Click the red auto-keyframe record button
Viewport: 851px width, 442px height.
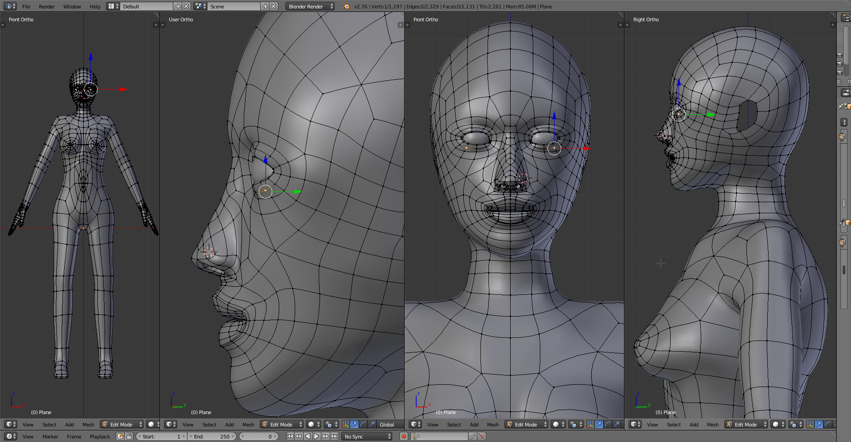click(x=404, y=437)
